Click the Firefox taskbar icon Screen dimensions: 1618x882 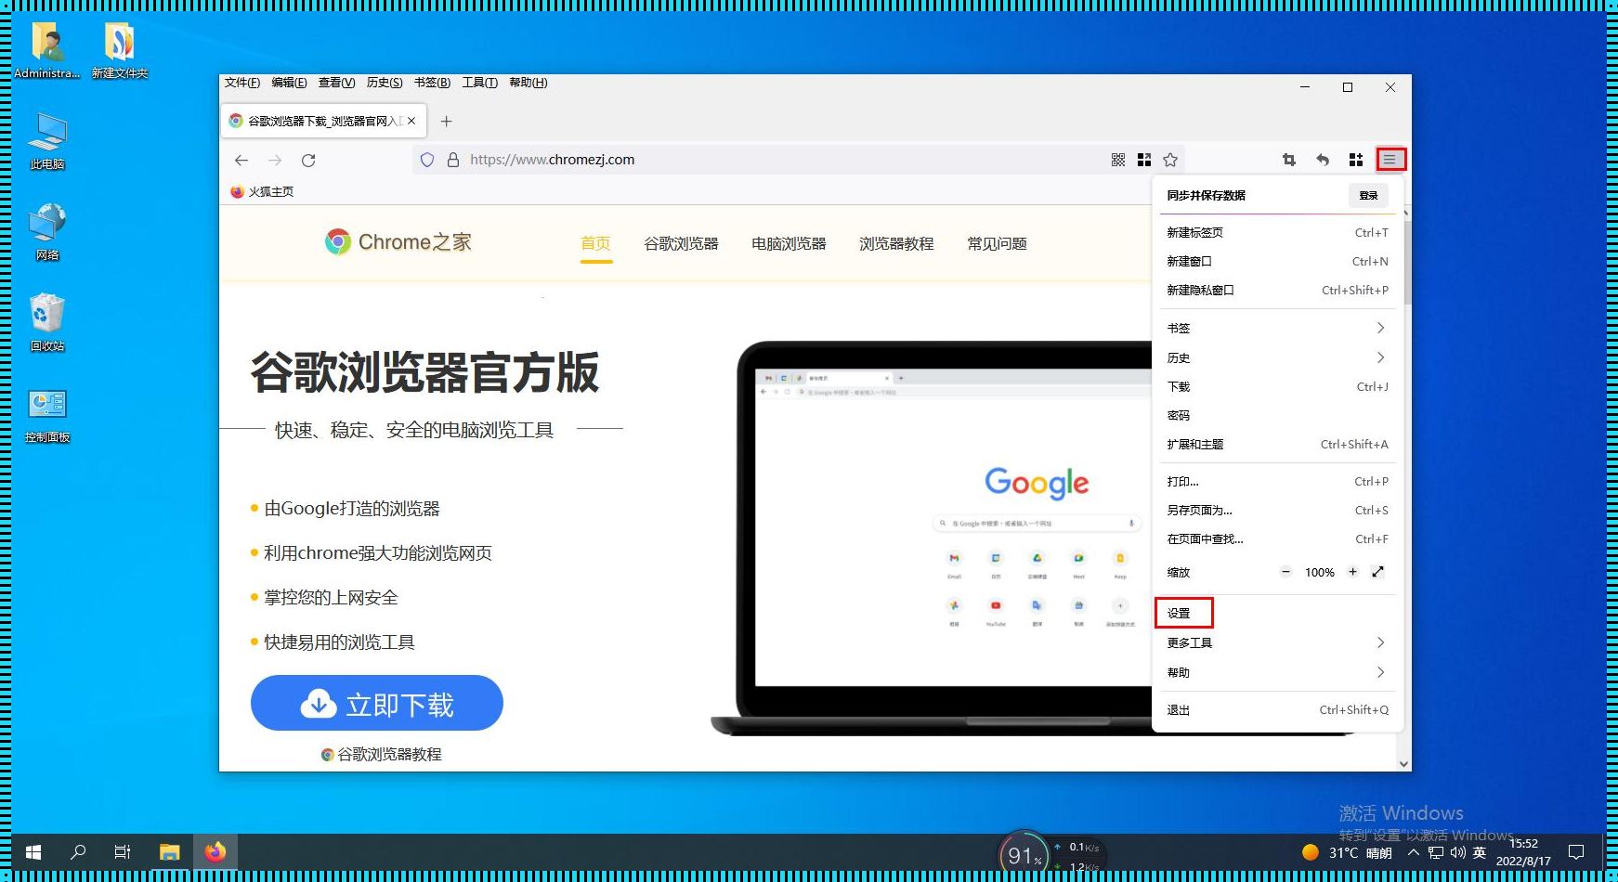215,851
